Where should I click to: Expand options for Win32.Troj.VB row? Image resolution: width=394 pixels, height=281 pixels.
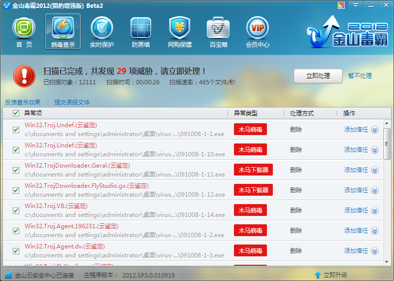pyautogui.click(x=374, y=211)
